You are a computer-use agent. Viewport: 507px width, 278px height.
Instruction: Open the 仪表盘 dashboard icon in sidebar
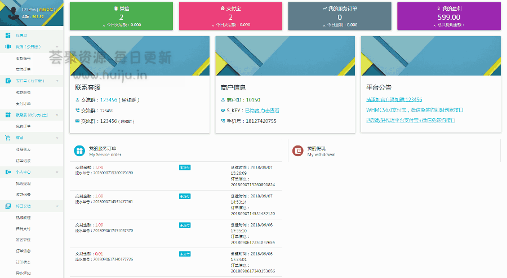coord(8,36)
